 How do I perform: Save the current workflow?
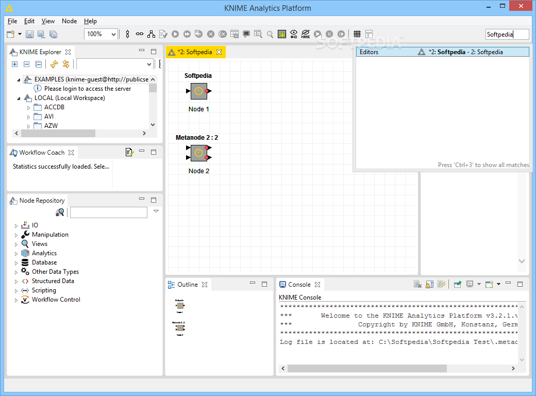point(30,34)
